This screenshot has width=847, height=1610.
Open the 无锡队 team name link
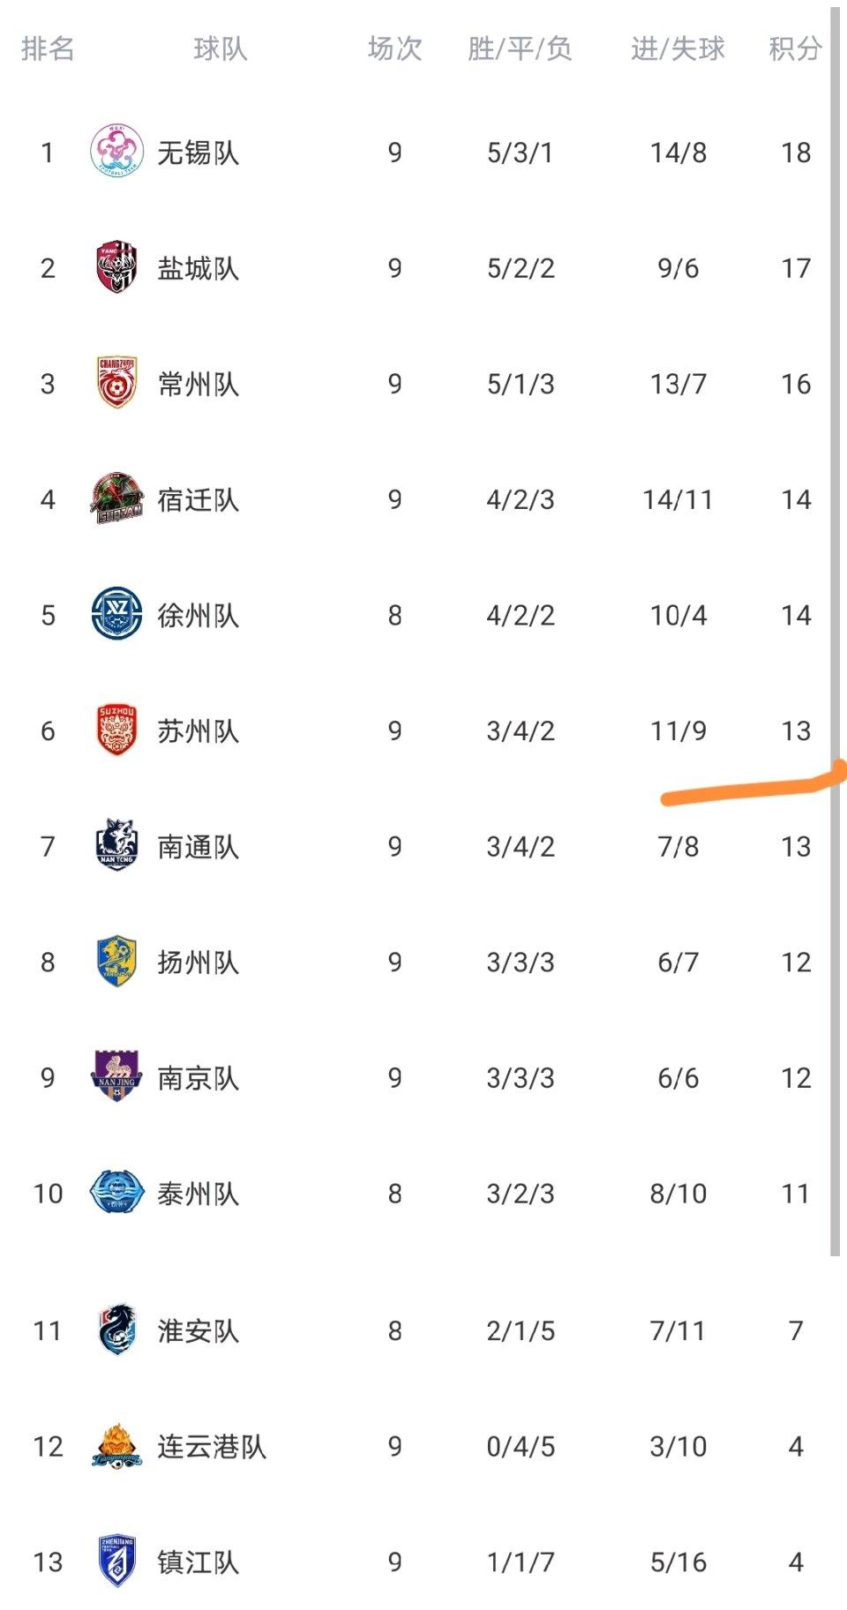[x=199, y=153]
